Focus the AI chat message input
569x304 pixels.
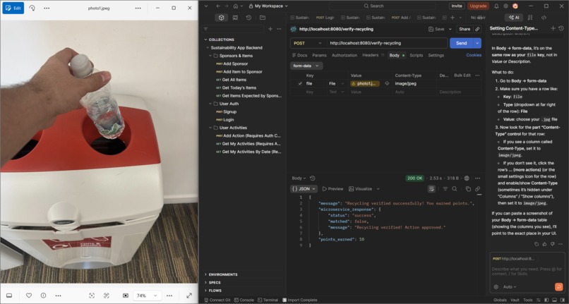[x=526, y=271]
